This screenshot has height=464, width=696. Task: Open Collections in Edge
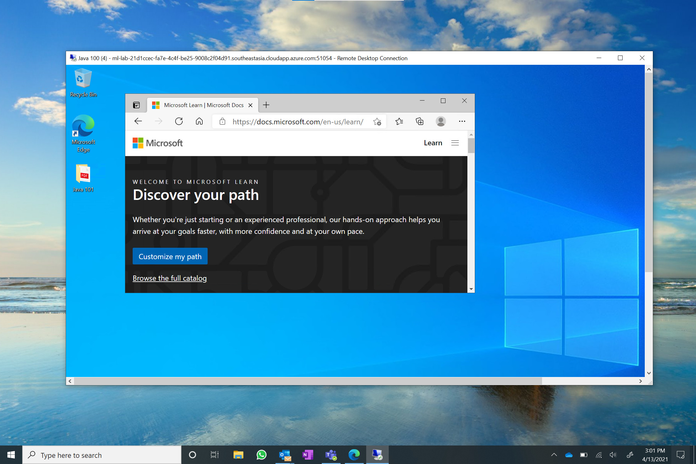pyautogui.click(x=420, y=122)
